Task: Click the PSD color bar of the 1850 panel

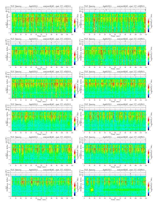Action: click(x=148, y=25)
